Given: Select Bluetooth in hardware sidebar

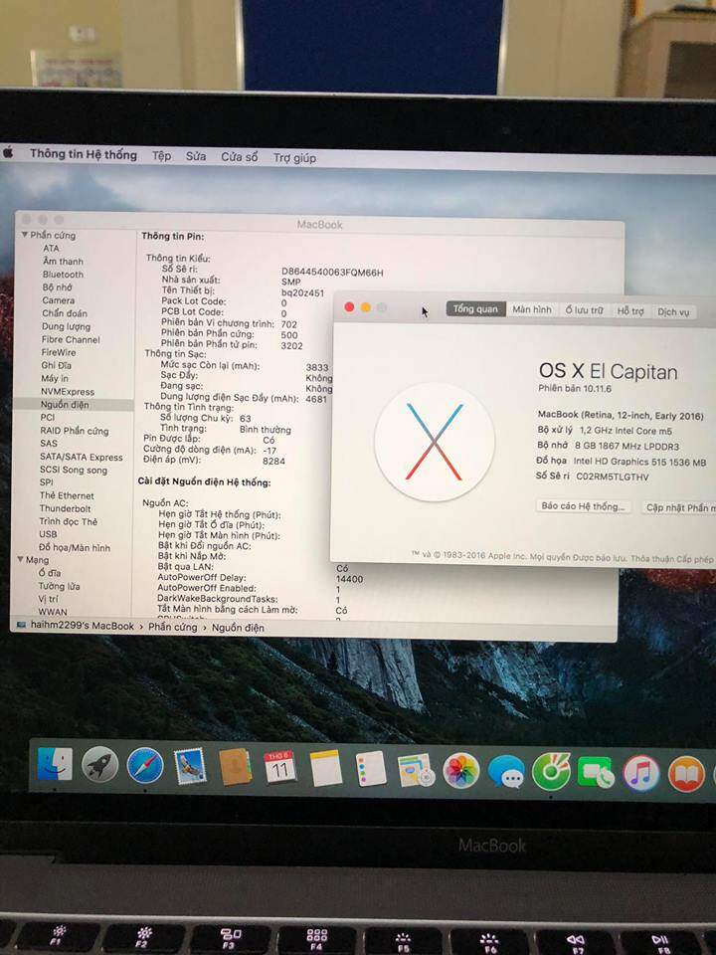Looking at the screenshot, I should (x=63, y=275).
